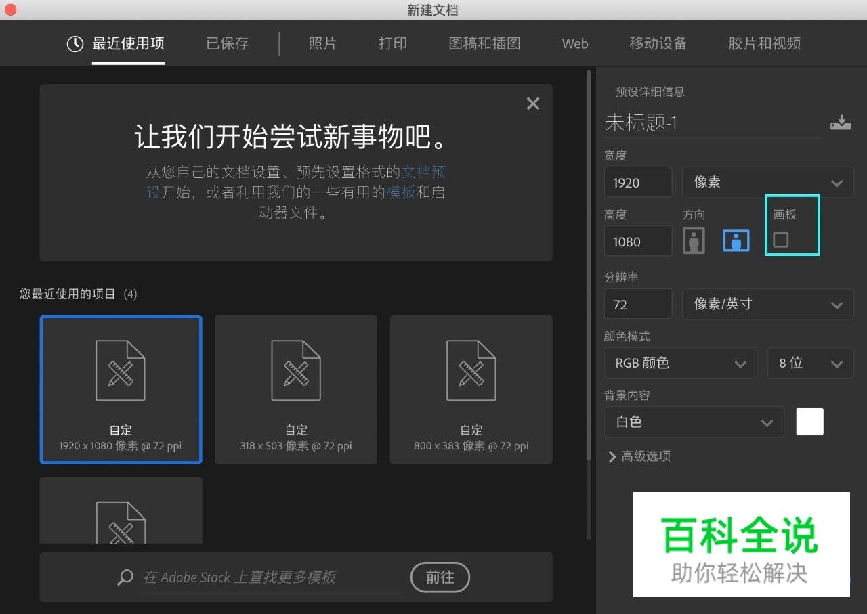This screenshot has height=614, width=867.
Task: Select landscape orientation icon
Action: (736, 241)
